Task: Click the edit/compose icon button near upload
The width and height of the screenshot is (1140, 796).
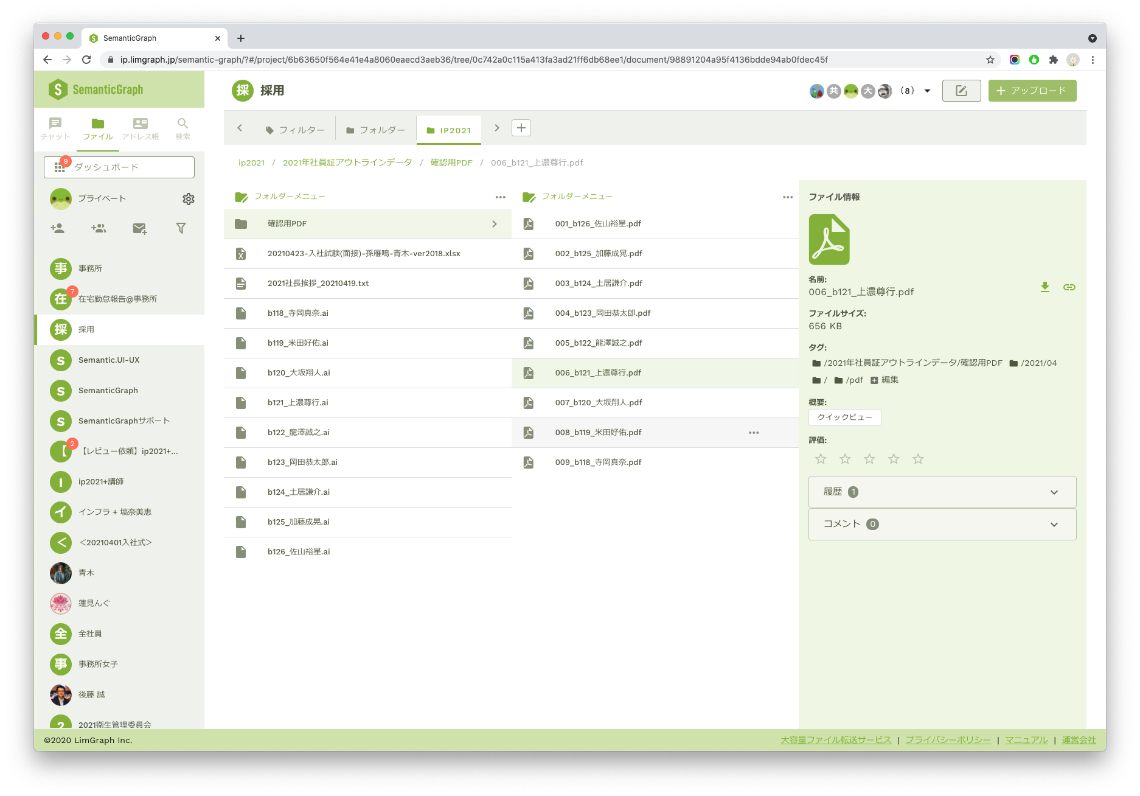Action: tap(961, 91)
